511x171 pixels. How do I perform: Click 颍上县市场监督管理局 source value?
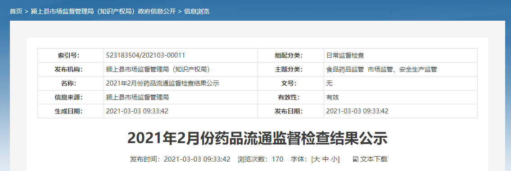click(137, 97)
